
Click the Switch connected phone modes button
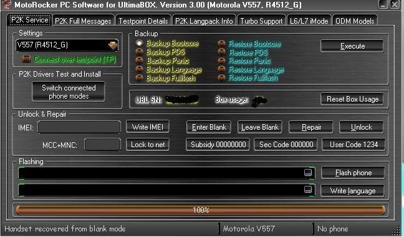click(x=69, y=92)
